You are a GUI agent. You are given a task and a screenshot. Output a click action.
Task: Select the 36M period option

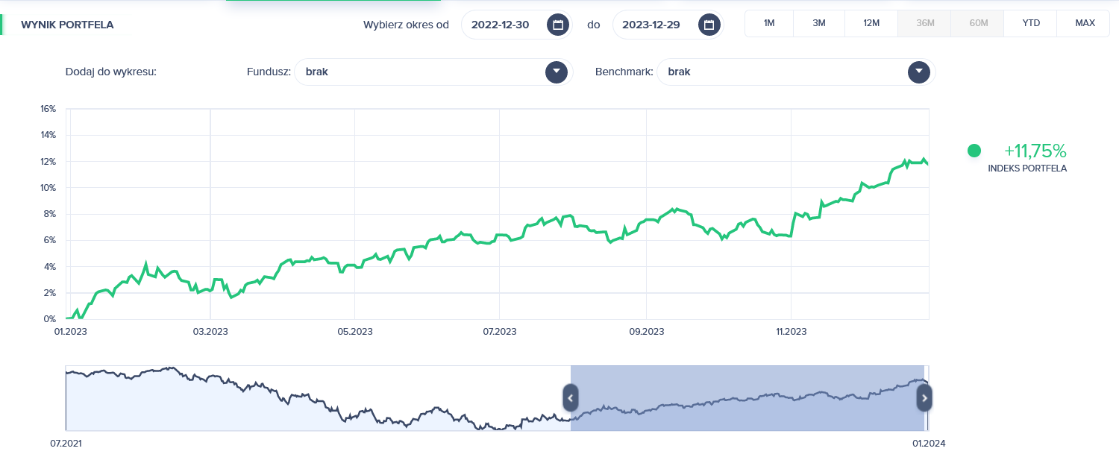click(925, 23)
